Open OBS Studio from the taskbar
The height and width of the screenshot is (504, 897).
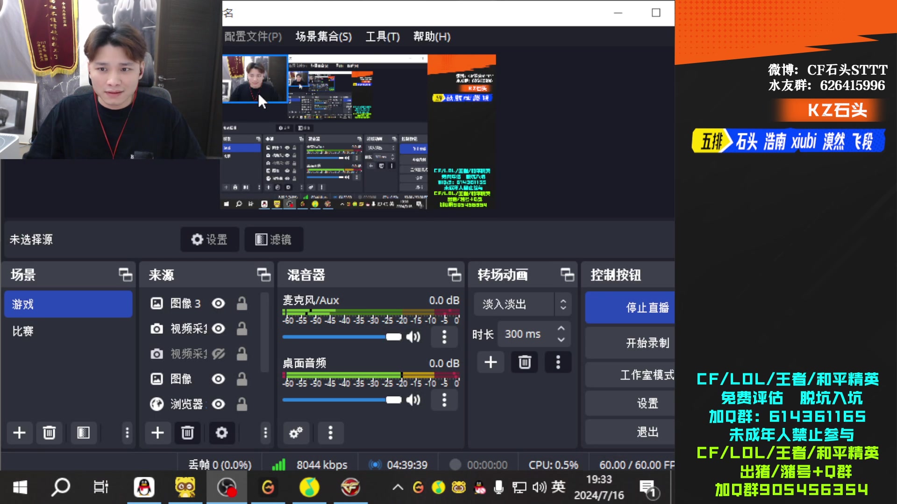[227, 488]
